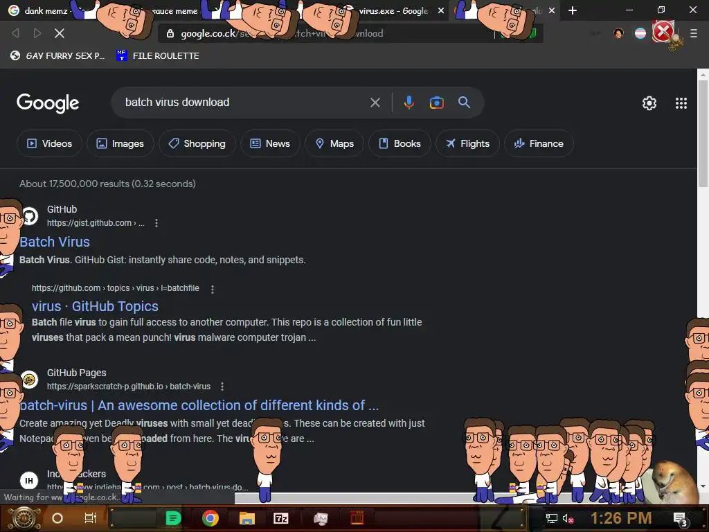This screenshot has height=532, width=709.
Task: Click the vertical page scrollbar
Action: tap(703, 134)
